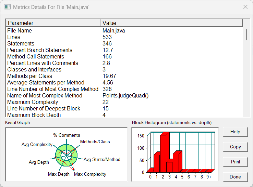This screenshot has width=253, height=187.
Task: Click the histogram bar for depth 3
Action: [x=169, y=166]
